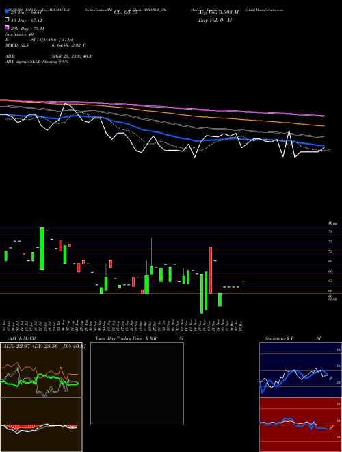Open the empty Intra Day Trading Price chart
Image resolution: width=342 pixels, height=452 pixels.
pyautogui.click(x=137, y=384)
